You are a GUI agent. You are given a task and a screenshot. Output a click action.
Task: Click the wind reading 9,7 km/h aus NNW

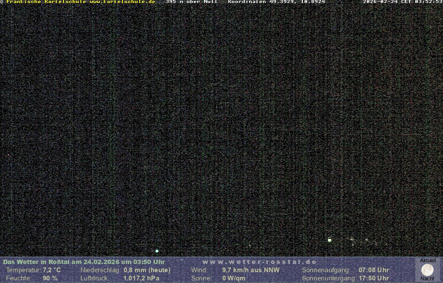tap(250, 270)
